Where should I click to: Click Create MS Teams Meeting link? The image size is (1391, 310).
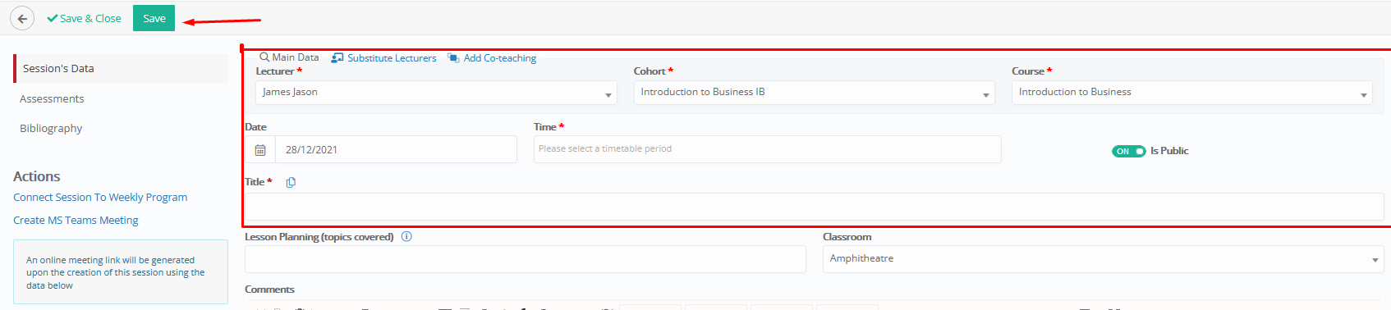(x=76, y=221)
